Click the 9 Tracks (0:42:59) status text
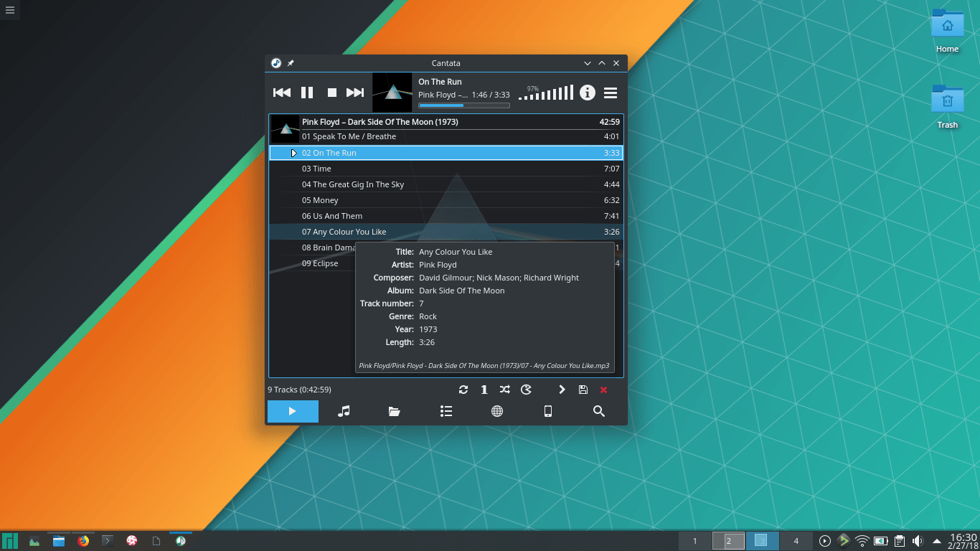980x551 pixels. [300, 390]
